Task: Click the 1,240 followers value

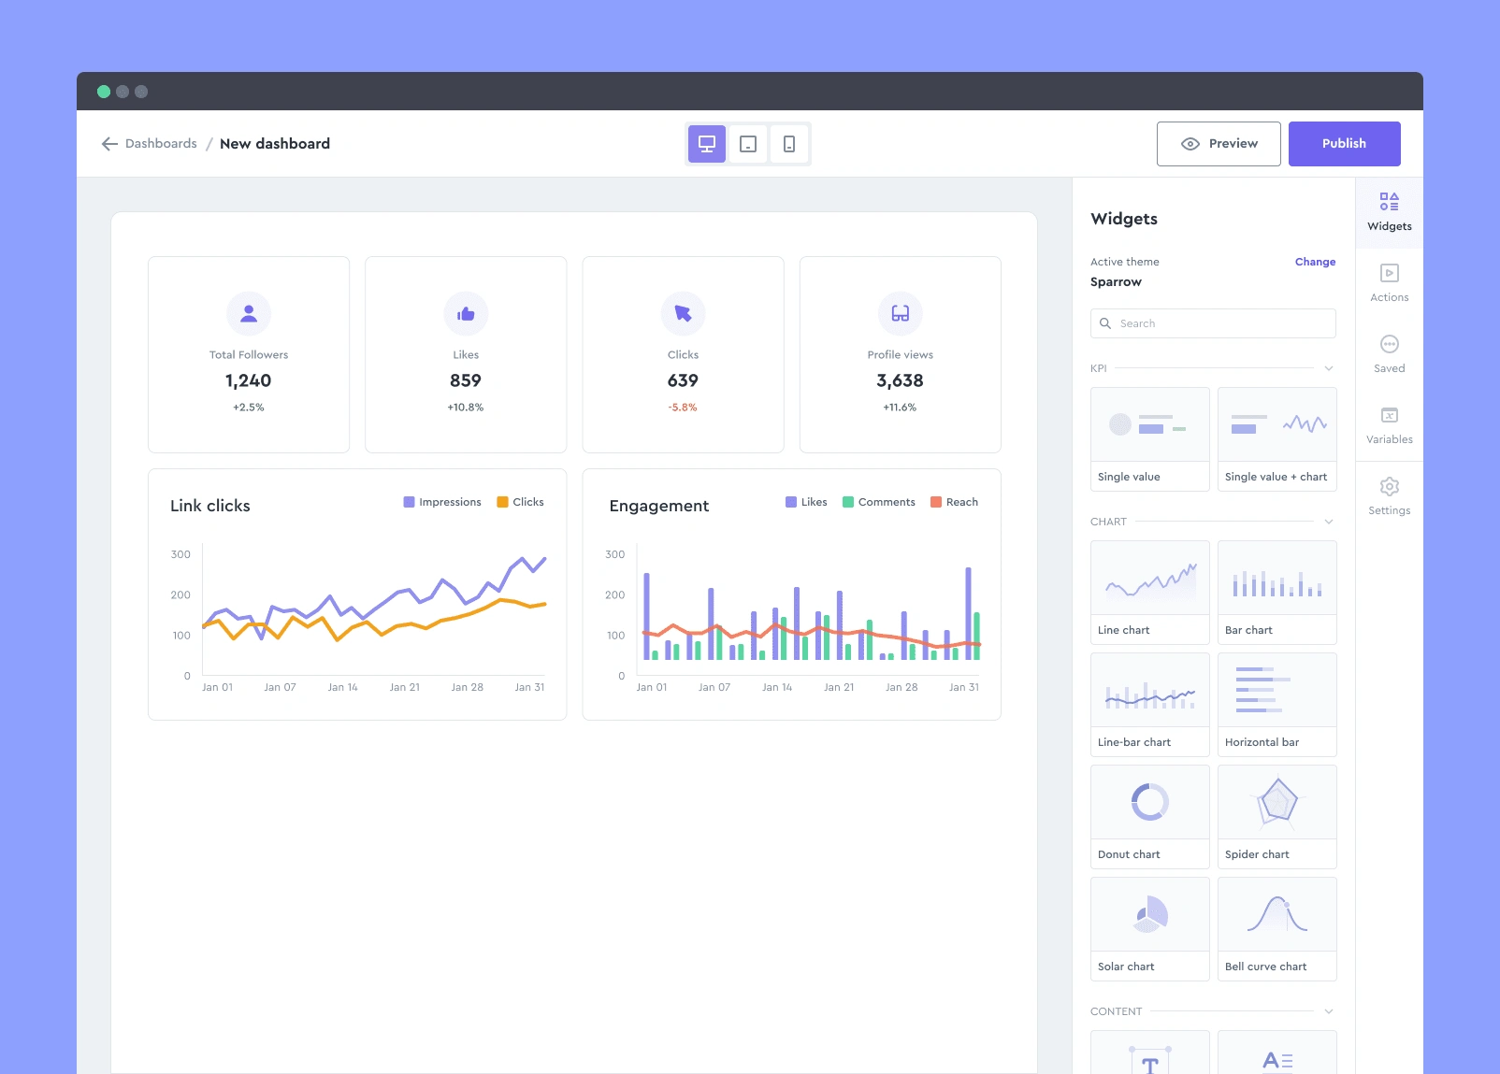Action: (249, 380)
